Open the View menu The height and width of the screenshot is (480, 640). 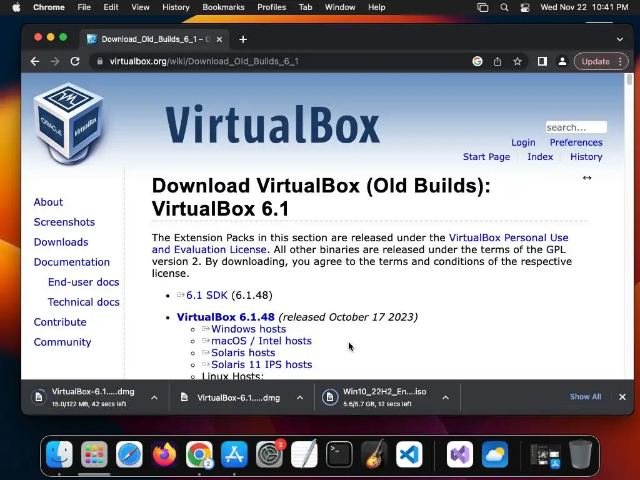click(140, 7)
